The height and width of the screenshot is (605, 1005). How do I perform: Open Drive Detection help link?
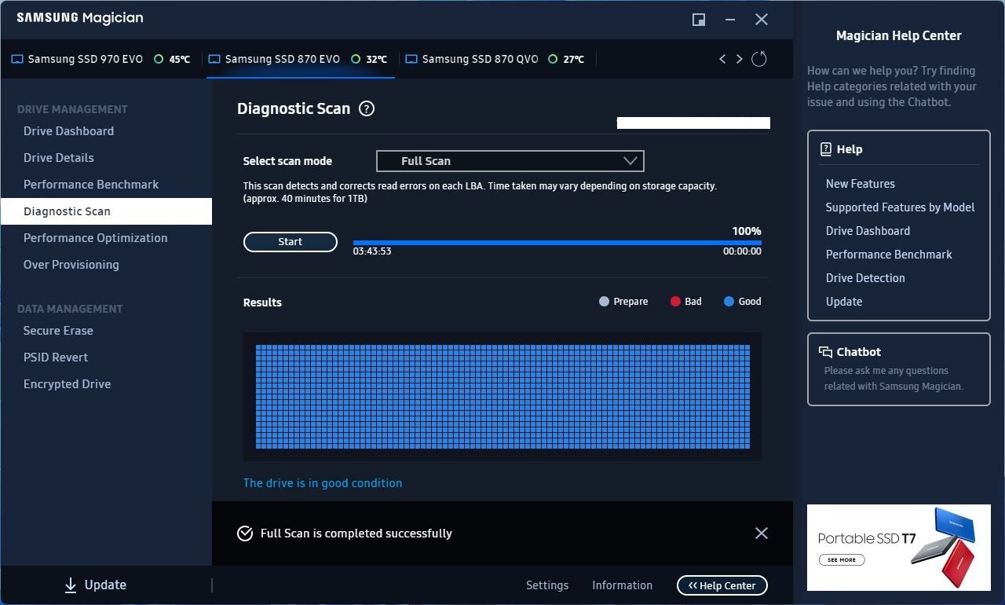865,278
